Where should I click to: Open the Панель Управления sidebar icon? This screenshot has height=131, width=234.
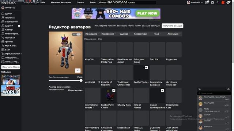tap(3, 61)
